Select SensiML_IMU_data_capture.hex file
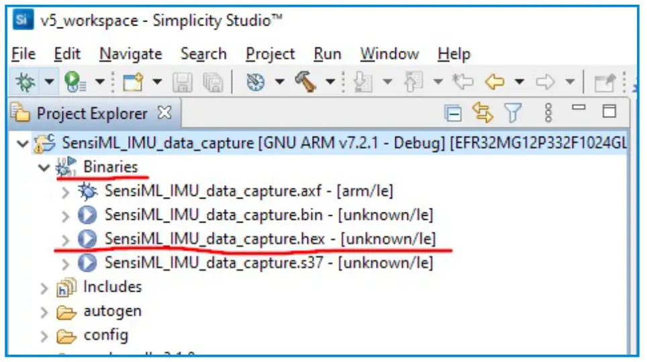 270,239
